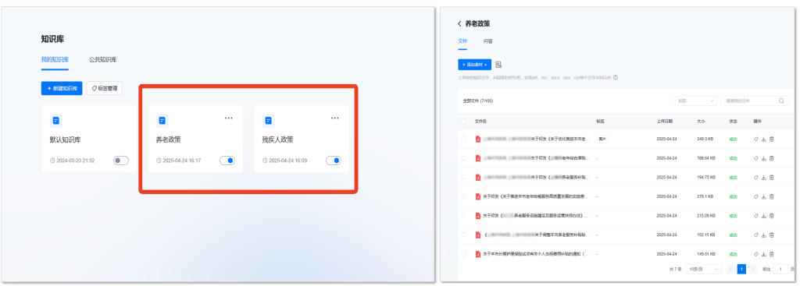
Task: Click the document settings icon beside 添加素材
Action: point(498,65)
